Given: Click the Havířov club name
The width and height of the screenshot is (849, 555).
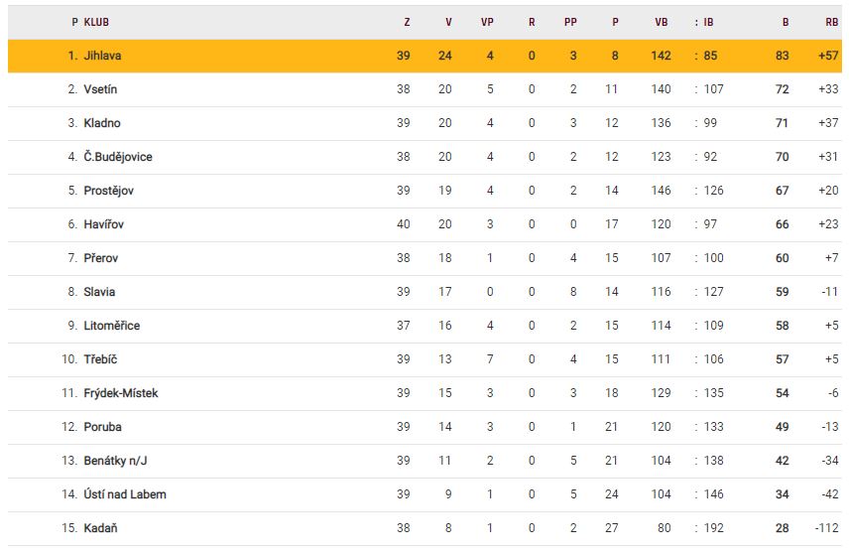Looking at the screenshot, I should (104, 224).
